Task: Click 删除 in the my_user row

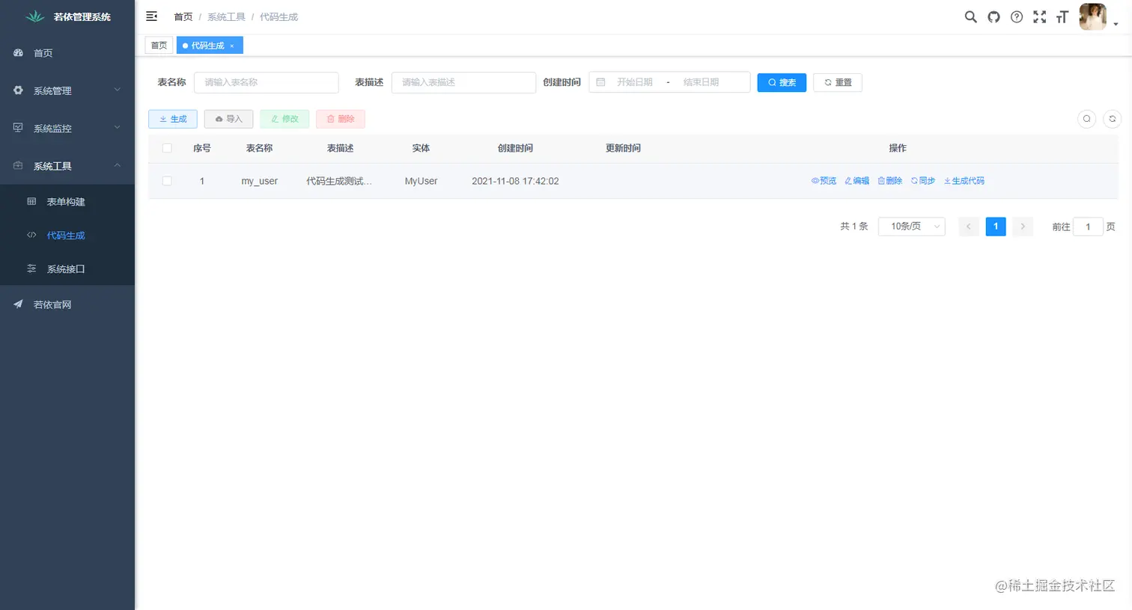Action: click(x=889, y=181)
